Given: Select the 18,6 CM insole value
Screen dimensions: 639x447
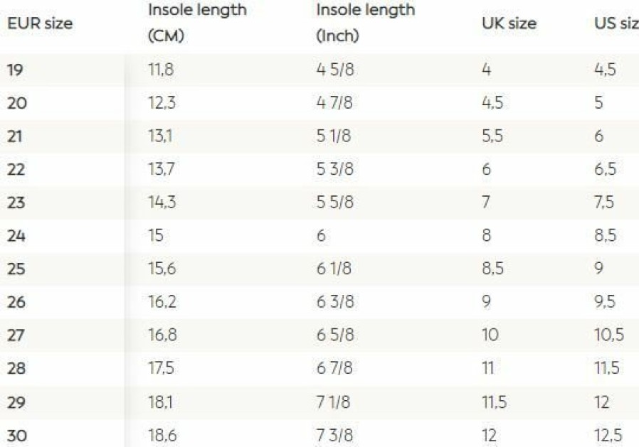Looking at the screenshot, I should click(163, 436).
